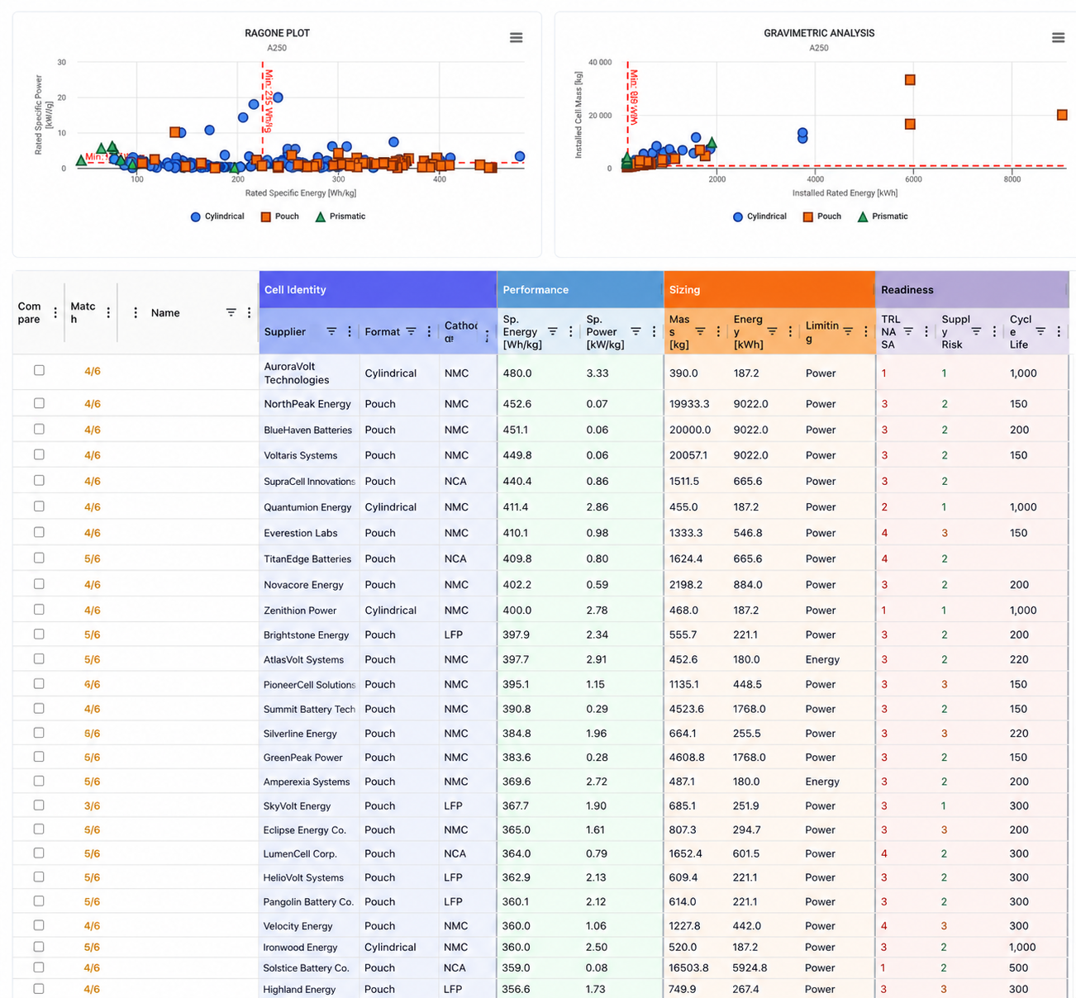Click the filter icon in Name column
1076x998 pixels.
(x=231, y=312)
